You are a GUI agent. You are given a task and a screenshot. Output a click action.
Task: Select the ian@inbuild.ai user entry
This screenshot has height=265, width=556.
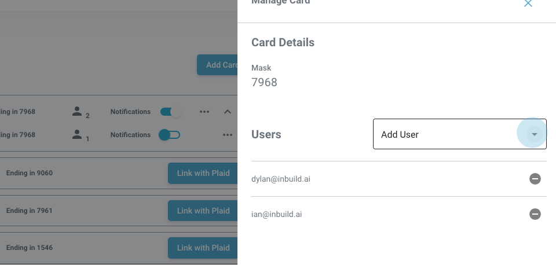click(x=277, y=214)
